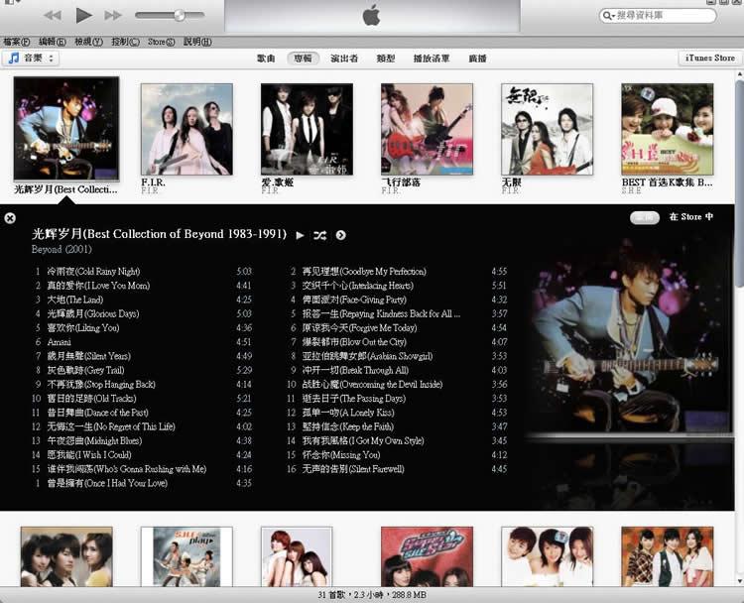This screenshot has height=603, width=744.
Task: Click the 在 Store 中 link
Action: (x=690, y=217)
